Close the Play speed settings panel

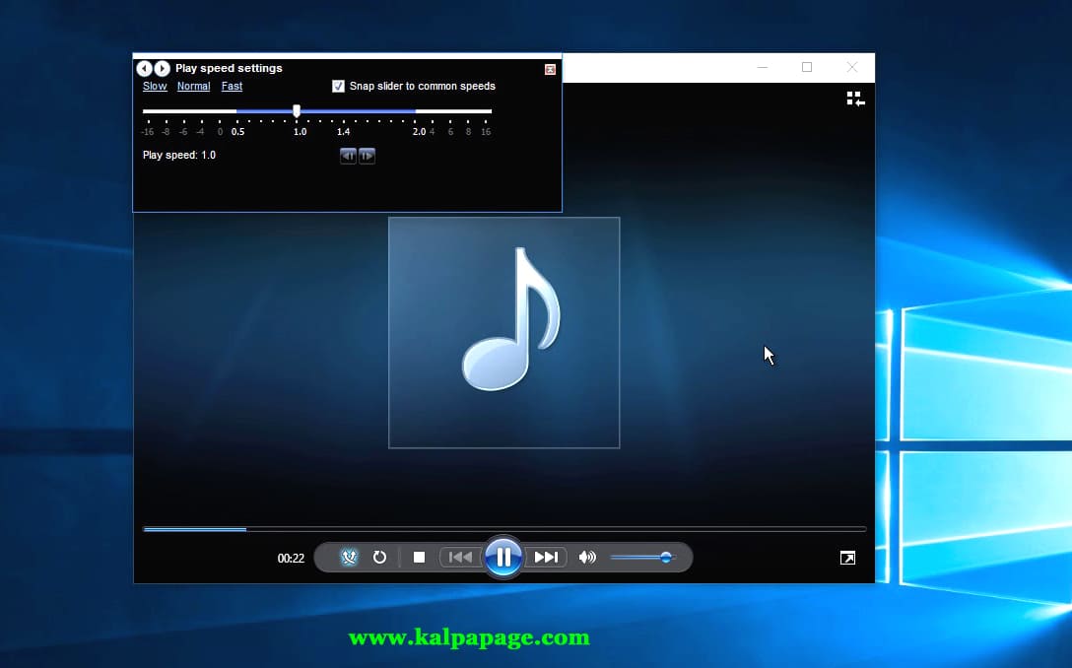pyautogui.click(x=550, y=69)
